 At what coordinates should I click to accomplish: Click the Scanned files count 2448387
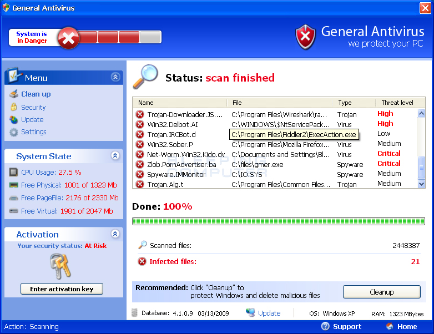tap(406, 245)
